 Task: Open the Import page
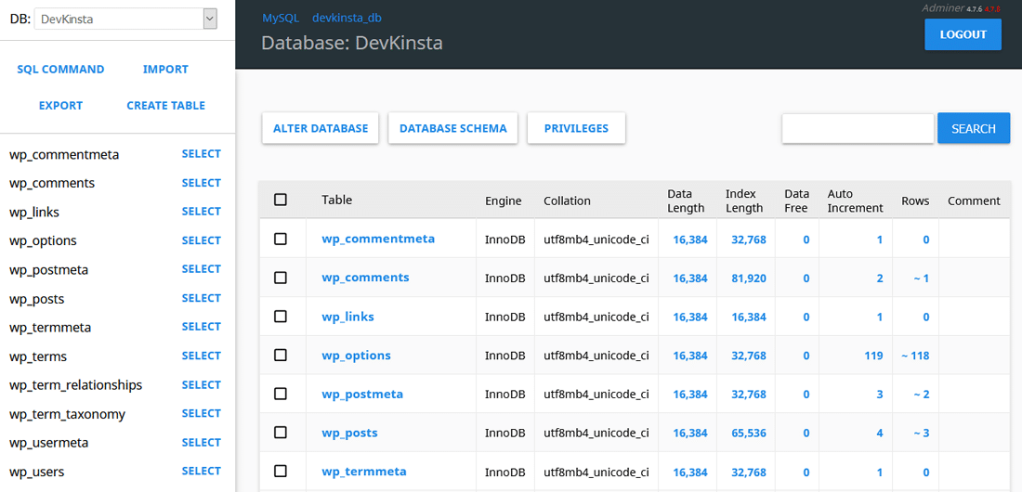[165, 70]
